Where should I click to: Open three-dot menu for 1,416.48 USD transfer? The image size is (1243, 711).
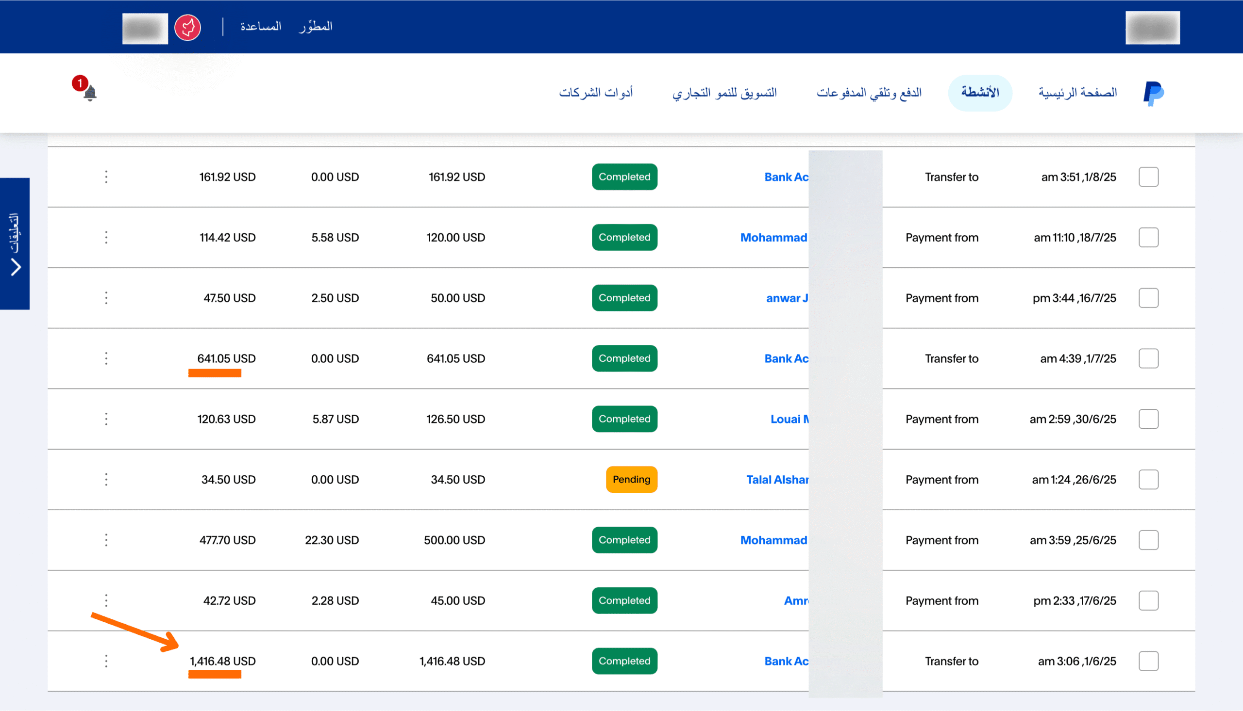pos(106,661)
